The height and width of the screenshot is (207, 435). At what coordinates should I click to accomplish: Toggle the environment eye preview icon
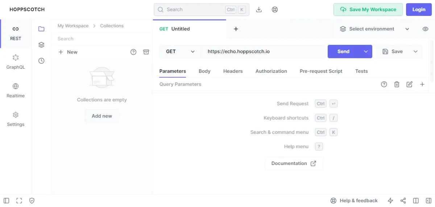point(426,29)
